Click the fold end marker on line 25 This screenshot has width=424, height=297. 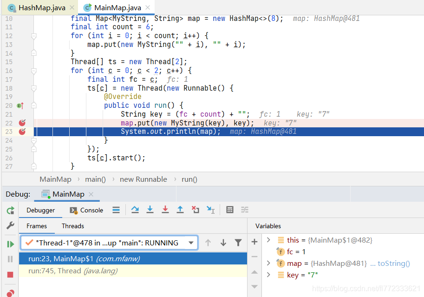34,149
